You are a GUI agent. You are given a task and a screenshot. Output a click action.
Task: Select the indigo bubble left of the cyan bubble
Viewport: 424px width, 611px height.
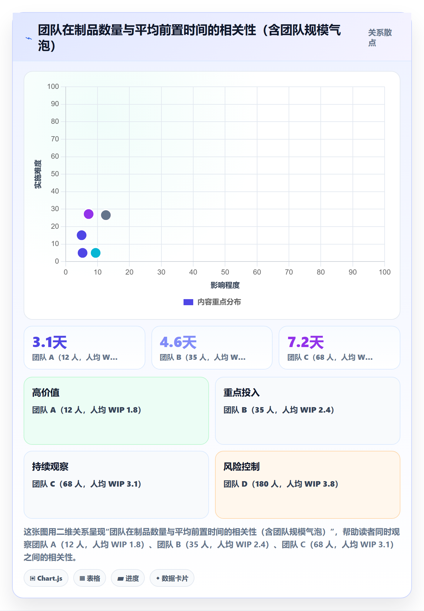82,253
